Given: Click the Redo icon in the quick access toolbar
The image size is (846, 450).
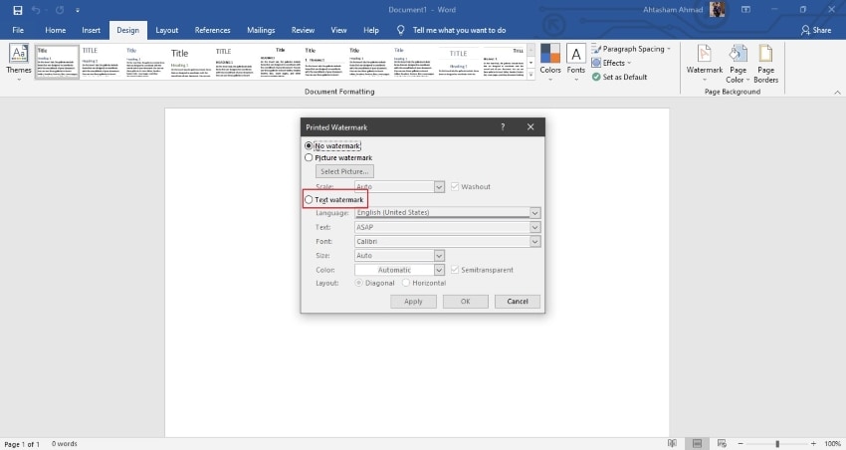Looking at the screenshot, I should [60, 10].
